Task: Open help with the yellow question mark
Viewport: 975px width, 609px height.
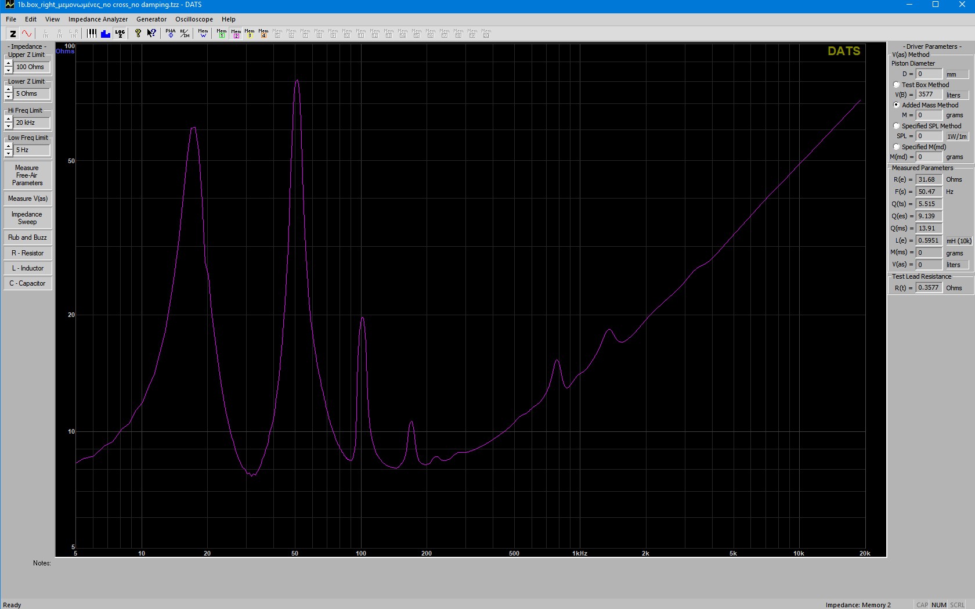Action: click(138, 34)
